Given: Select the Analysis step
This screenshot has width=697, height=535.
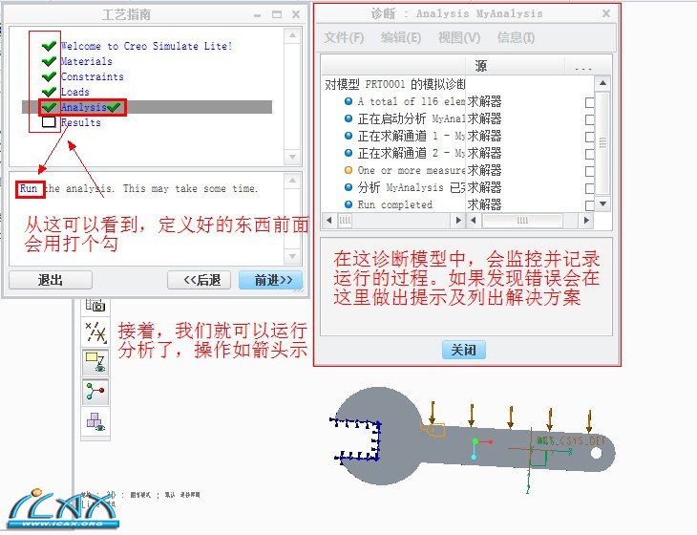Looking at the screenshot, I should point(84,107).
